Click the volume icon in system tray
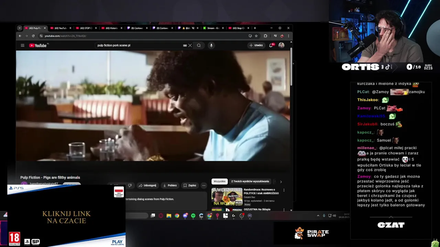 click(x=334, y=216)
